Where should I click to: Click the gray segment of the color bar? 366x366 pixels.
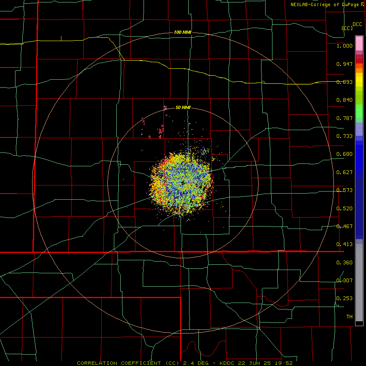point(359,283)
